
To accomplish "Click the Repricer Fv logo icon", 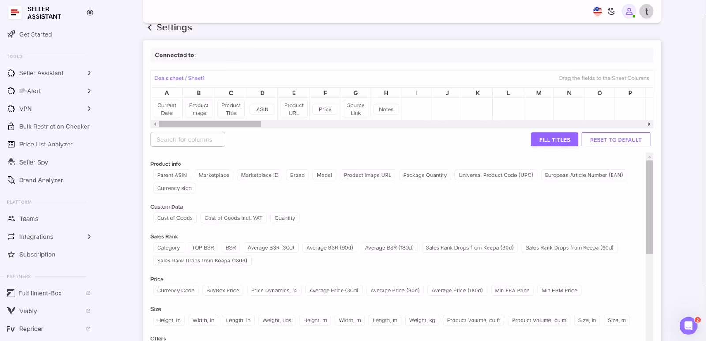I will coord(11,329).
